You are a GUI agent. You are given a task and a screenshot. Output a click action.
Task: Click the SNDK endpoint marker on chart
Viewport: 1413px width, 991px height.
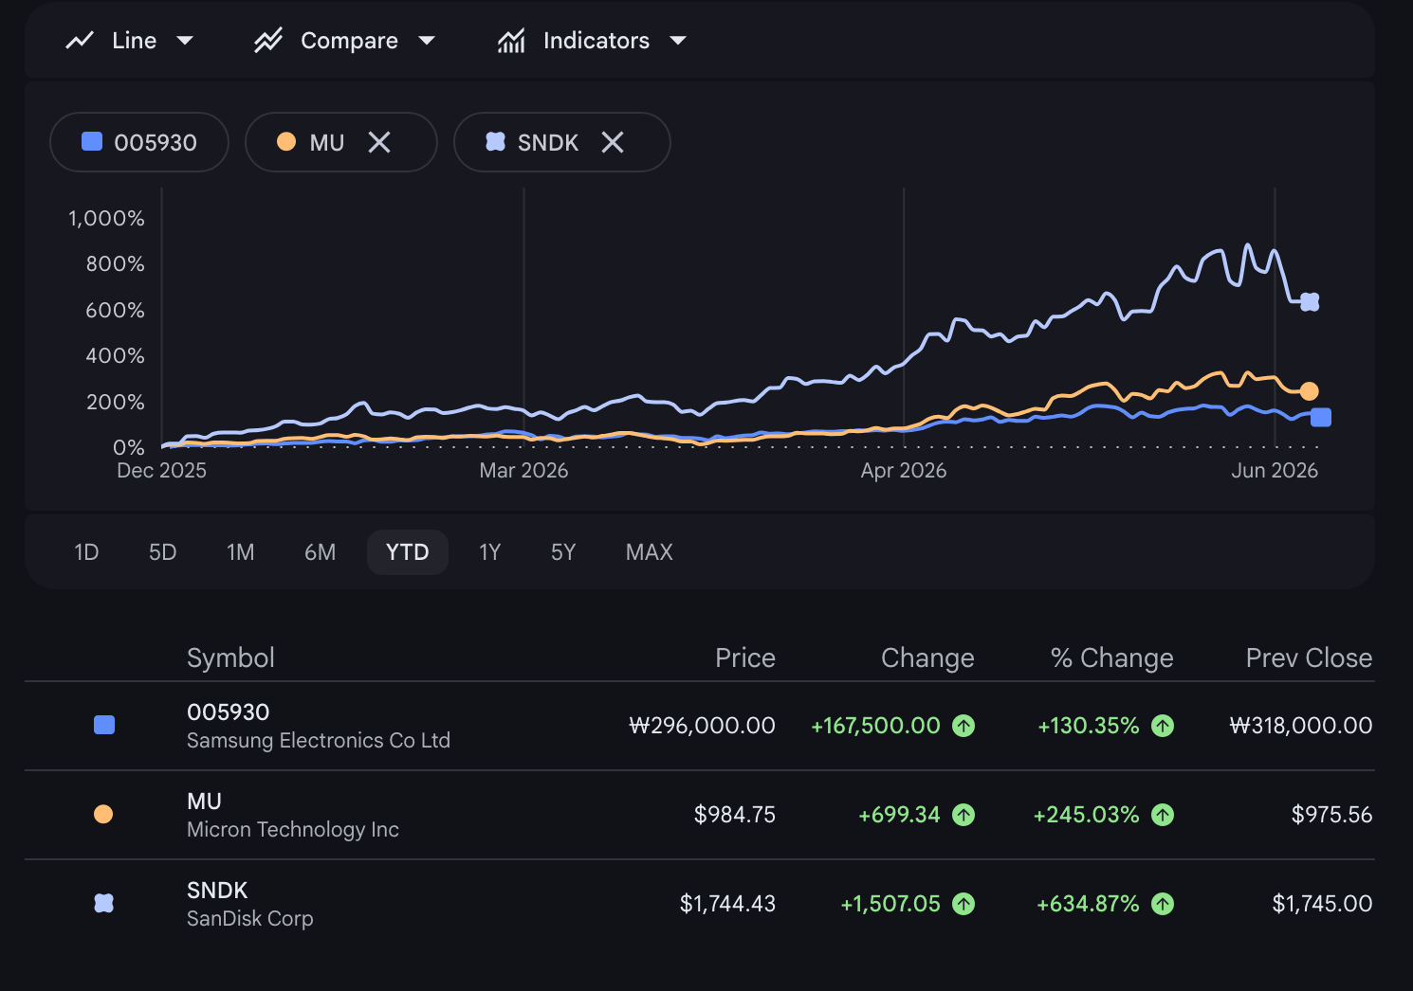point(1310,302)
